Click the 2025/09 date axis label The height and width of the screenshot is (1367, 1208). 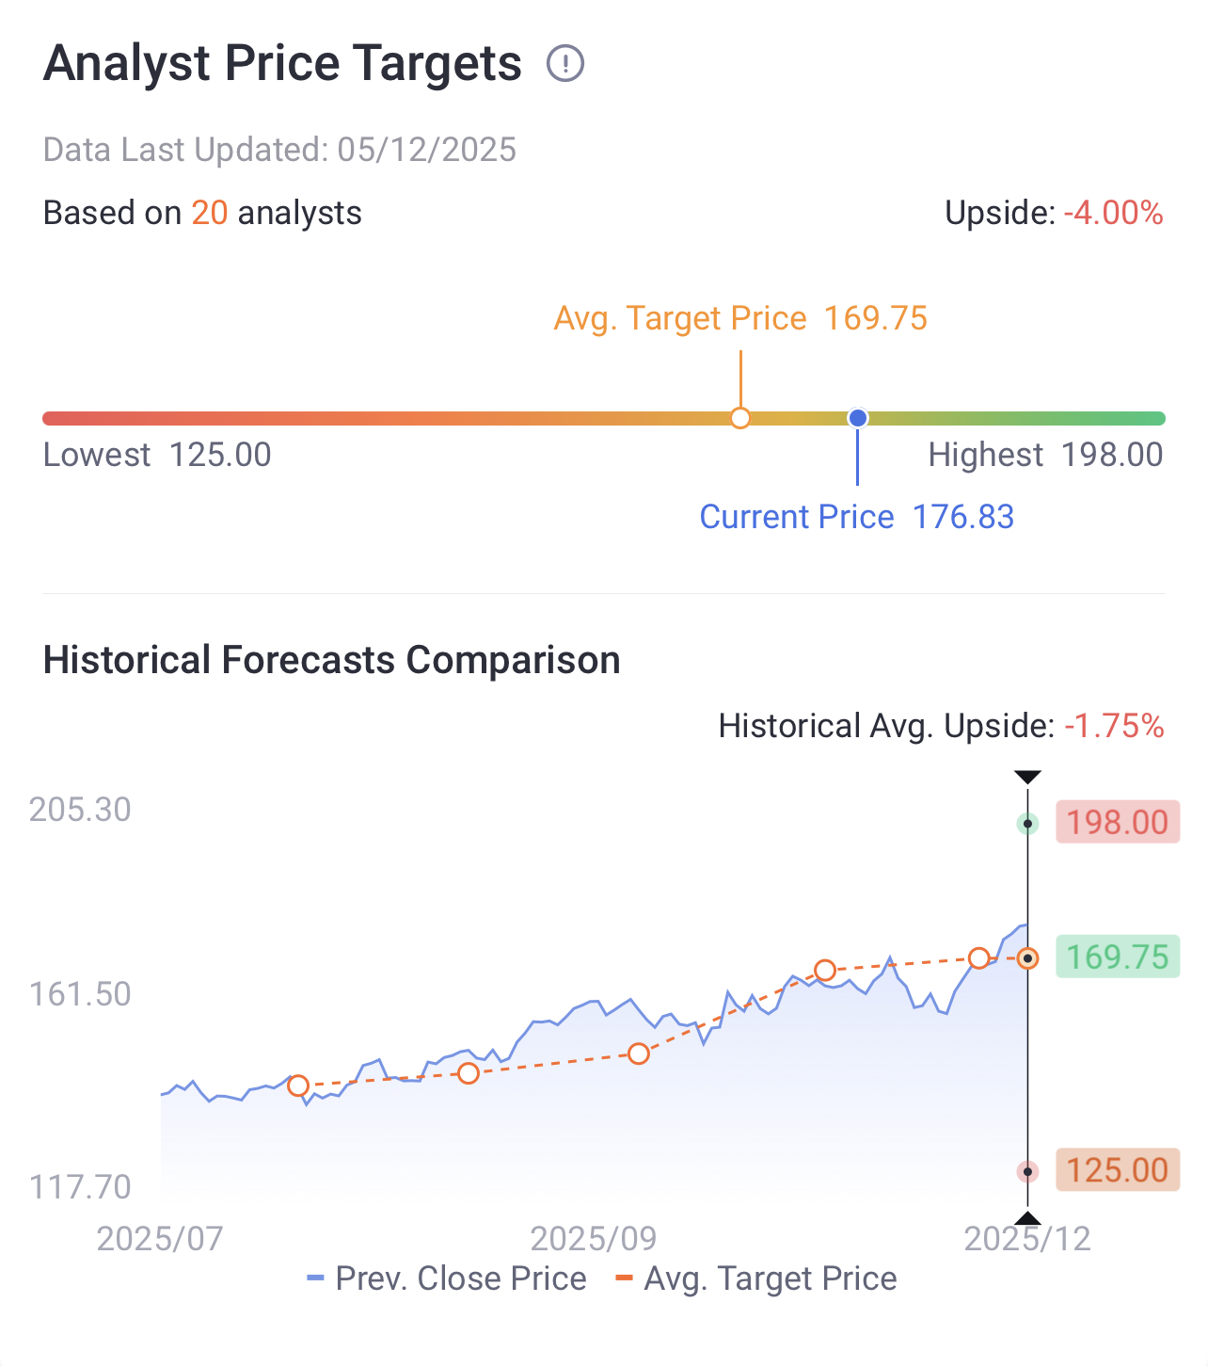(x=594, y=1238)
